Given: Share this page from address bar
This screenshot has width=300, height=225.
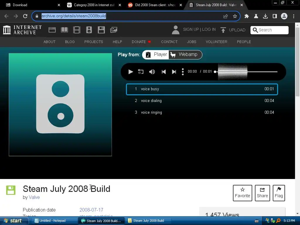Looking at the screenshot, I should (226, 16).
